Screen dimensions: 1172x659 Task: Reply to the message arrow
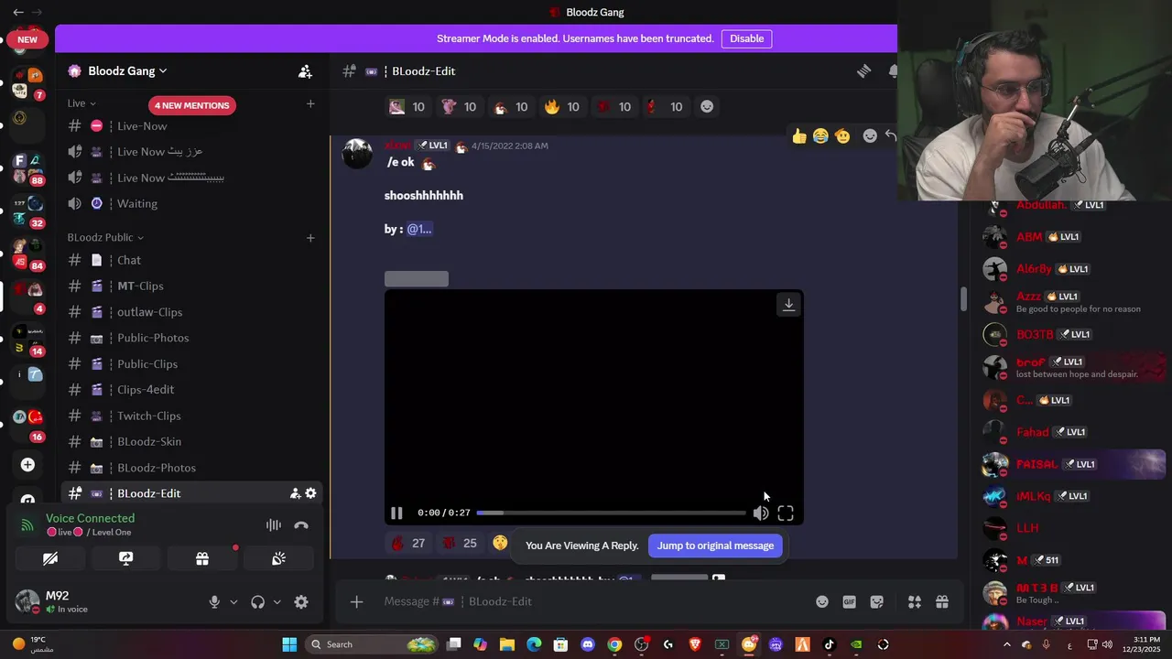[891, 136]
